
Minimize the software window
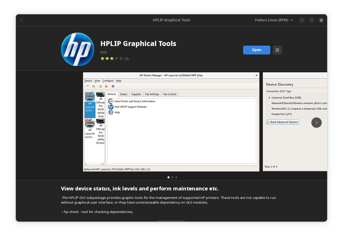302,20
